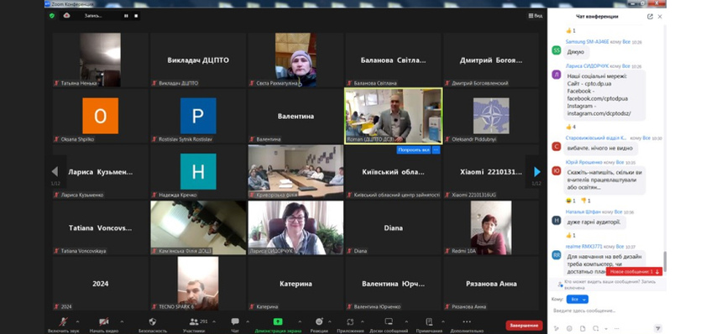
Task: Pop out the conference chat window
Action: (x=650, y=16)
